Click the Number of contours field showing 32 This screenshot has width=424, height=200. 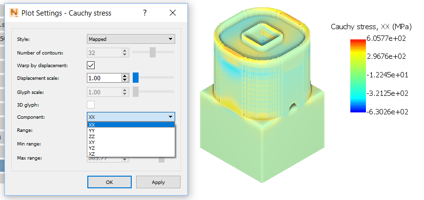104,53
